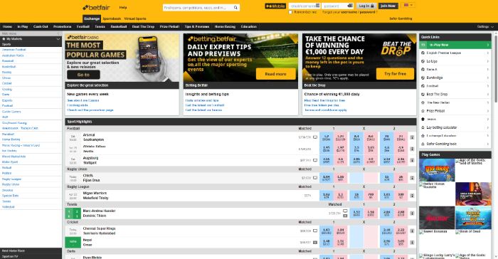Click the scoreboard icon for Nepal v Oman

(315, 242)
